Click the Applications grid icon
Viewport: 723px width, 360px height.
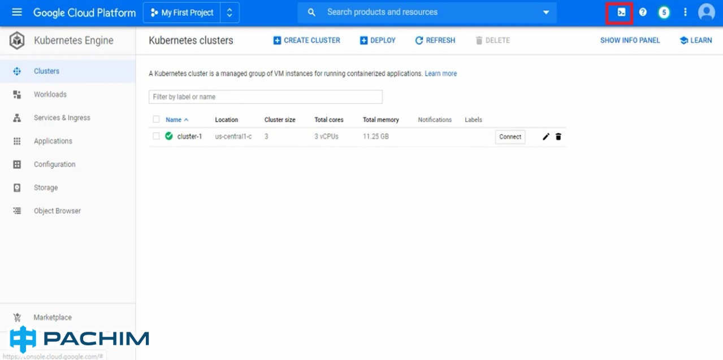(17, 141)
